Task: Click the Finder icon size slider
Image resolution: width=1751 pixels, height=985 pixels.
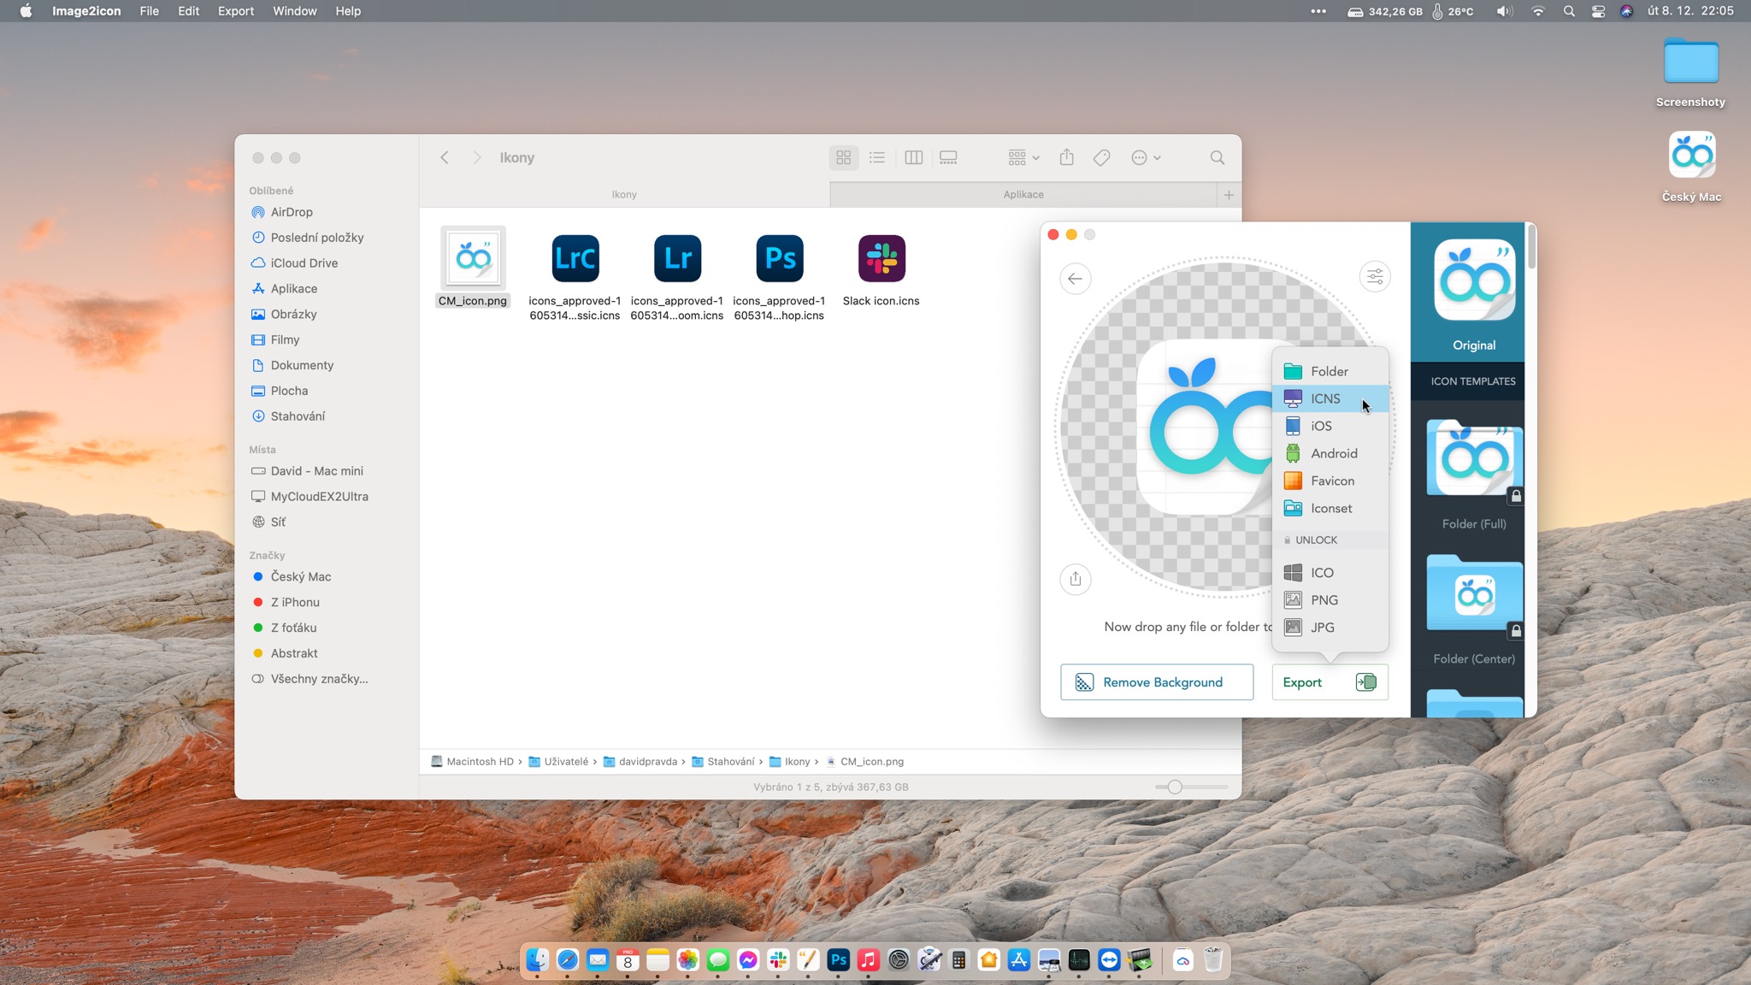Action: click(x=1175, y=787)
